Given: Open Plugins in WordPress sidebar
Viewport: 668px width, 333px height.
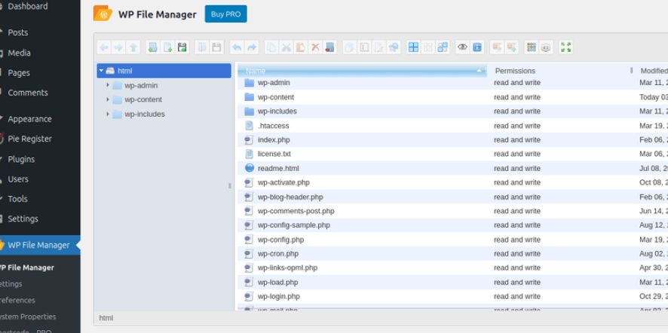Looking at the screenshot, I should (21, 159).
